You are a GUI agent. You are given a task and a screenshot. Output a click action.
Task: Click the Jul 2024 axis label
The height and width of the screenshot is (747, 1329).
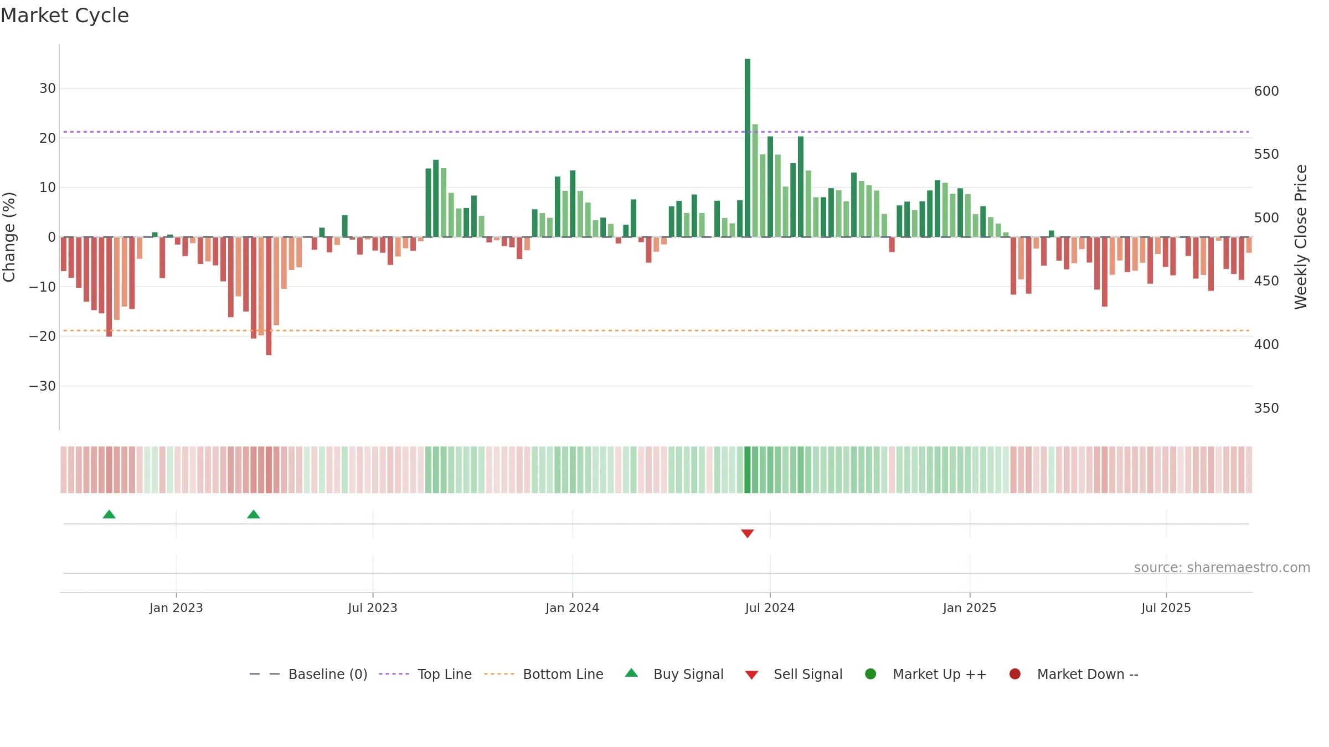(770, 608)
